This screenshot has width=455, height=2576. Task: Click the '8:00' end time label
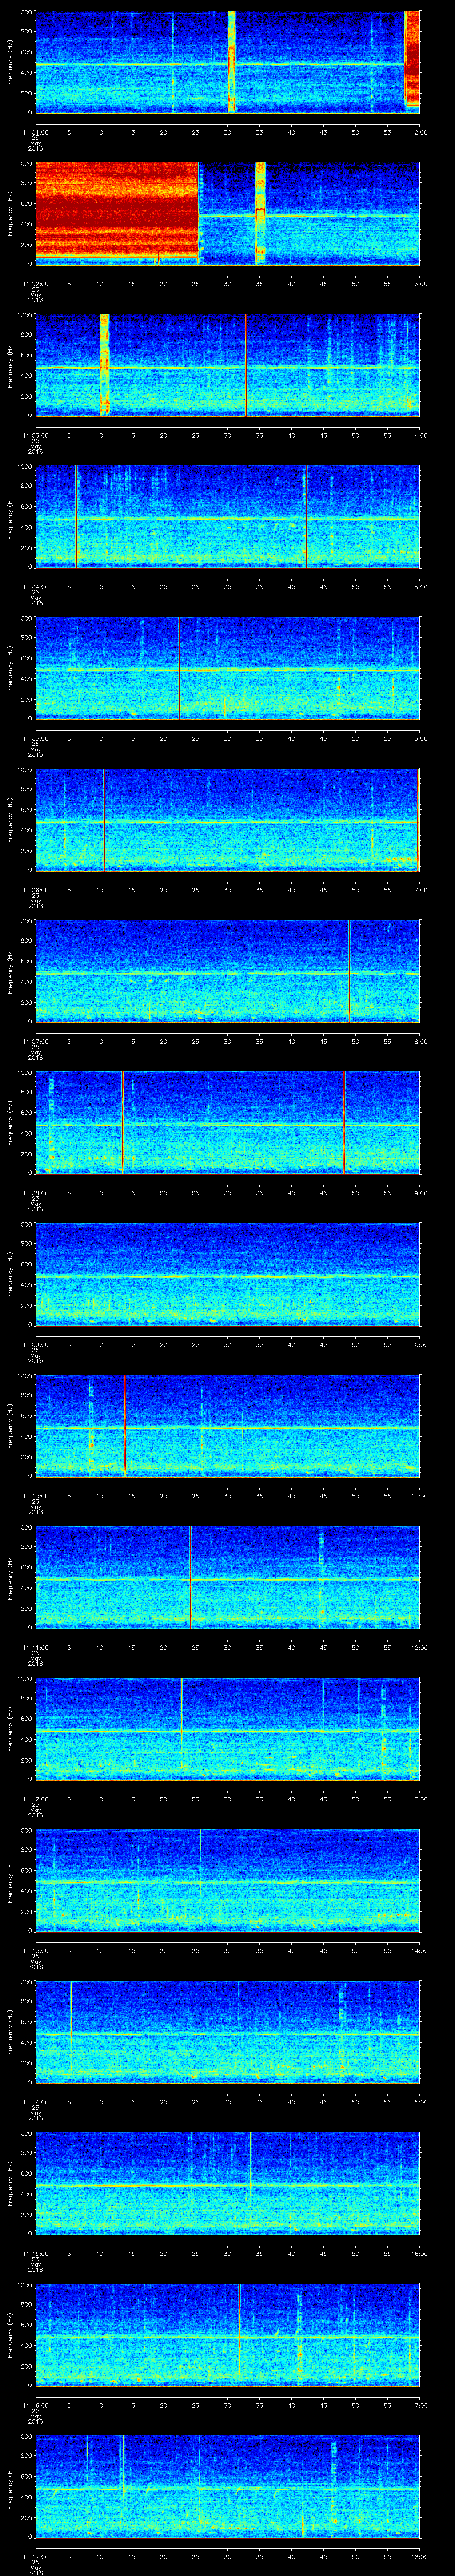pos(420,1041)
